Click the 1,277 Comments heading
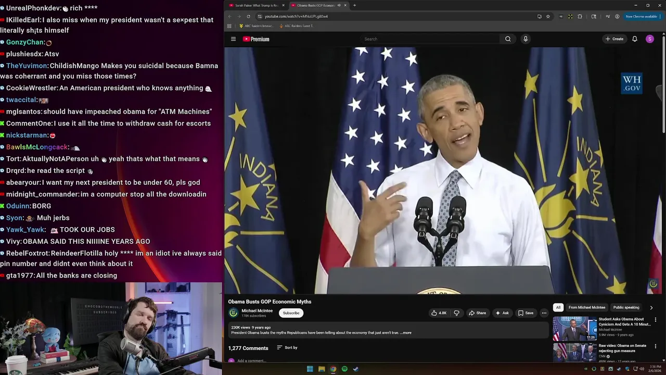The height and width of the screenshot is (375, 666). coord(248,348)
